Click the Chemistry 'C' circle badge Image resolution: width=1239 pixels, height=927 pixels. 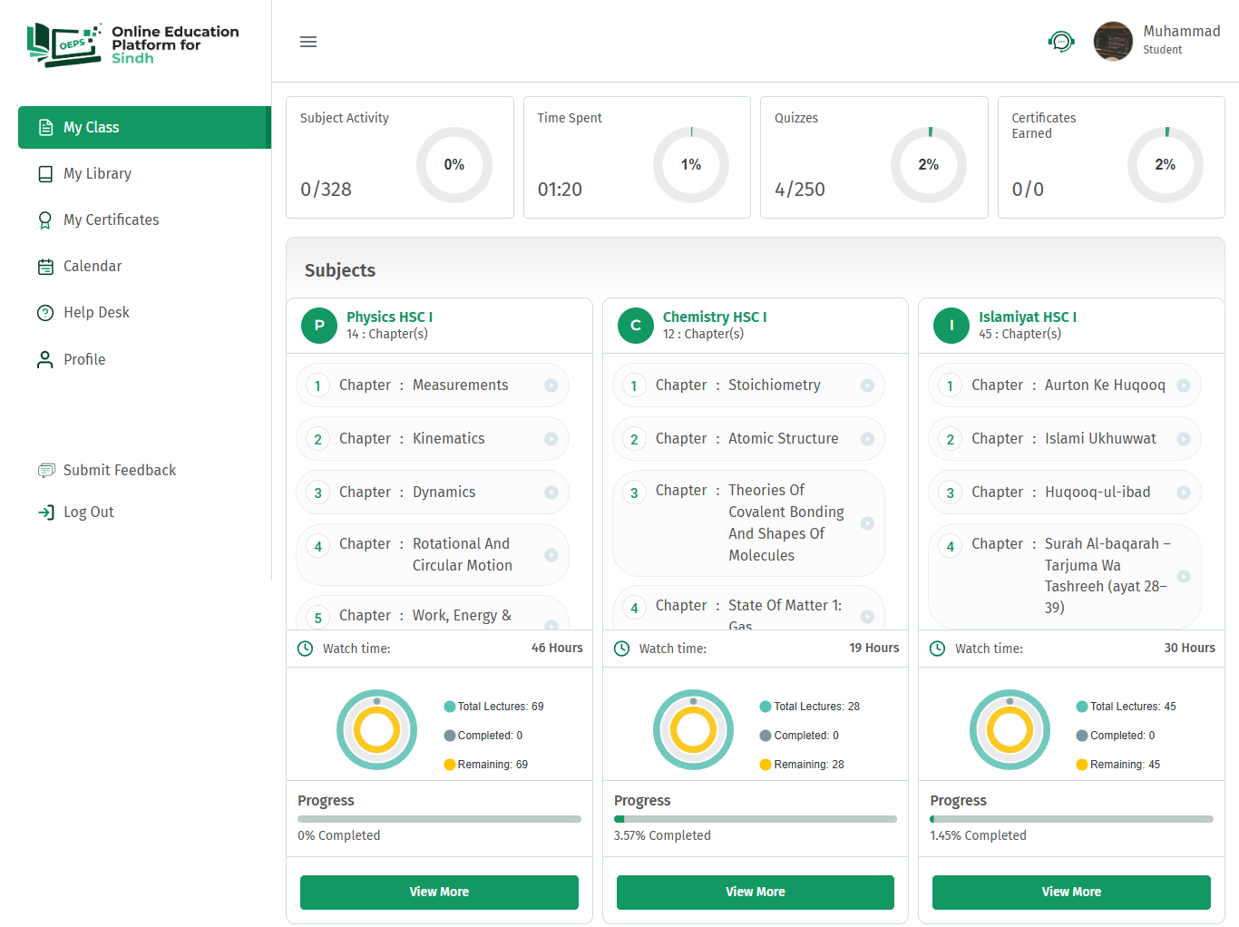click(x=636, y=326)
